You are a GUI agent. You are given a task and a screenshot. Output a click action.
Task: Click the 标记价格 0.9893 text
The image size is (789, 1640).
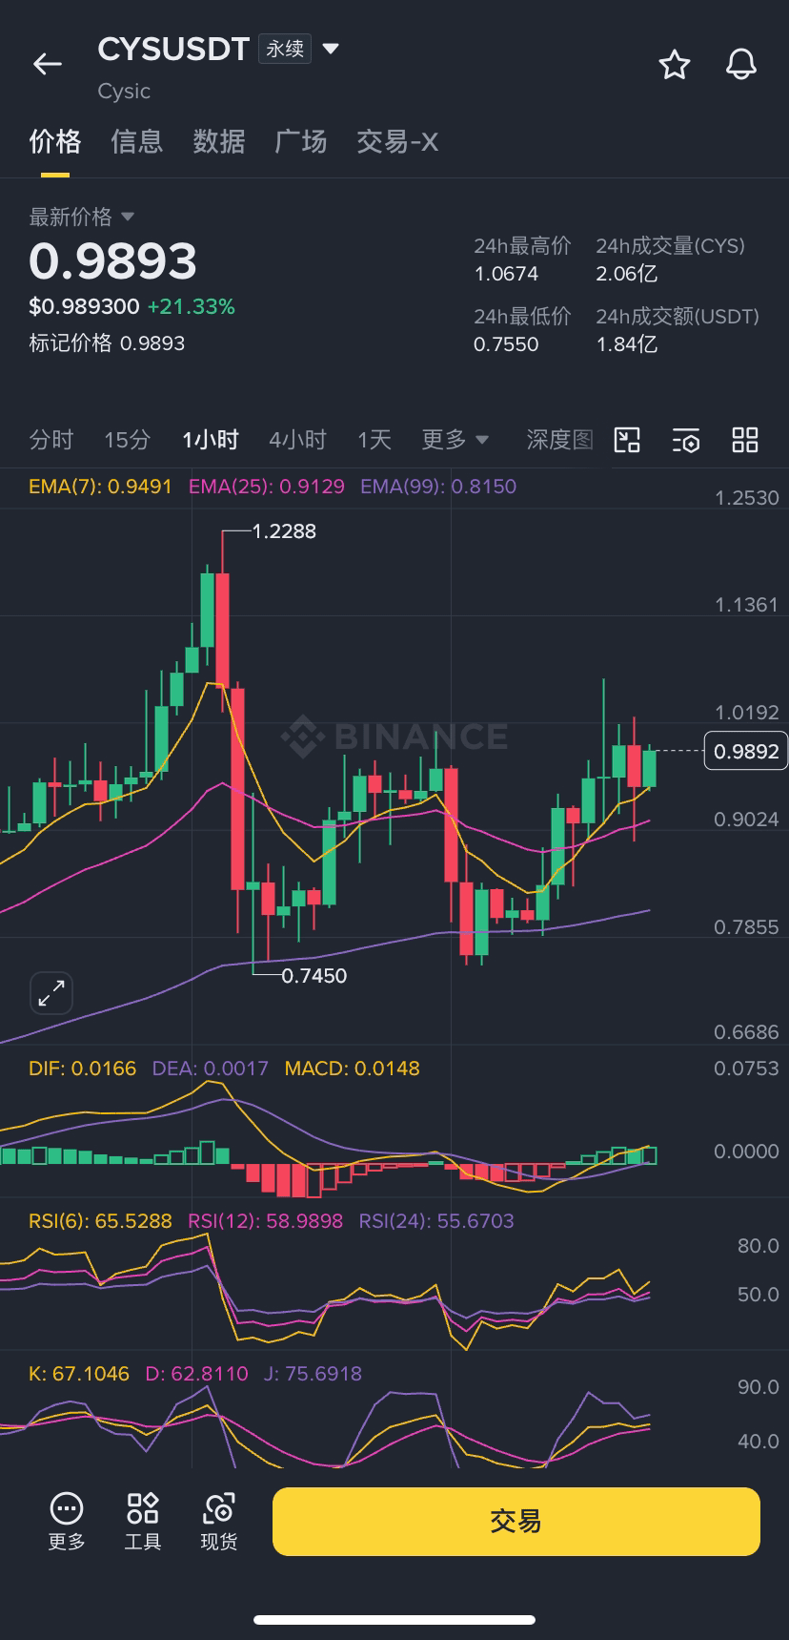(x=107, y=343)
